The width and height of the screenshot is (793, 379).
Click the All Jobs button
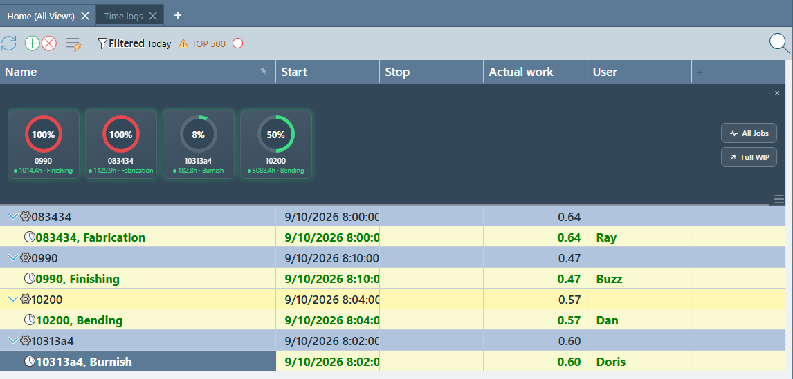(x=749, y=133)
